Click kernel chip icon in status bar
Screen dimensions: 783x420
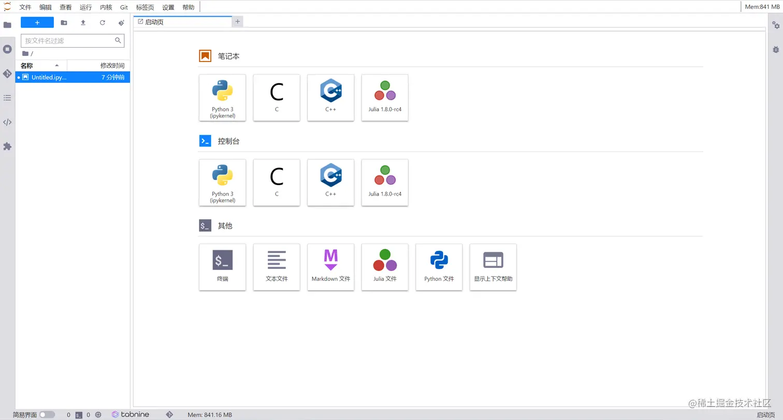point(98,415)
